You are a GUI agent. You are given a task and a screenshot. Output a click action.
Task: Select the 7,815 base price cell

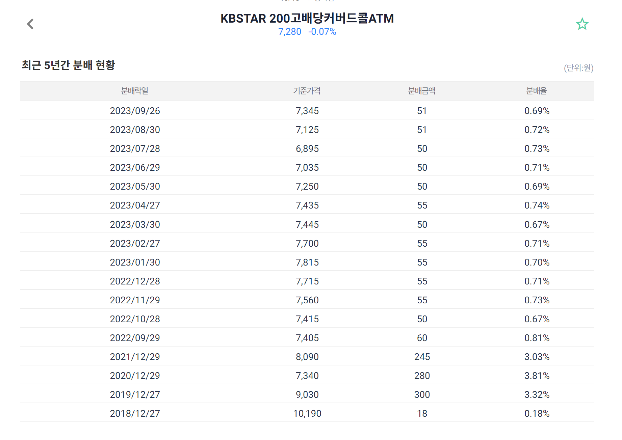pyautogui.click(x=307, y=262)
